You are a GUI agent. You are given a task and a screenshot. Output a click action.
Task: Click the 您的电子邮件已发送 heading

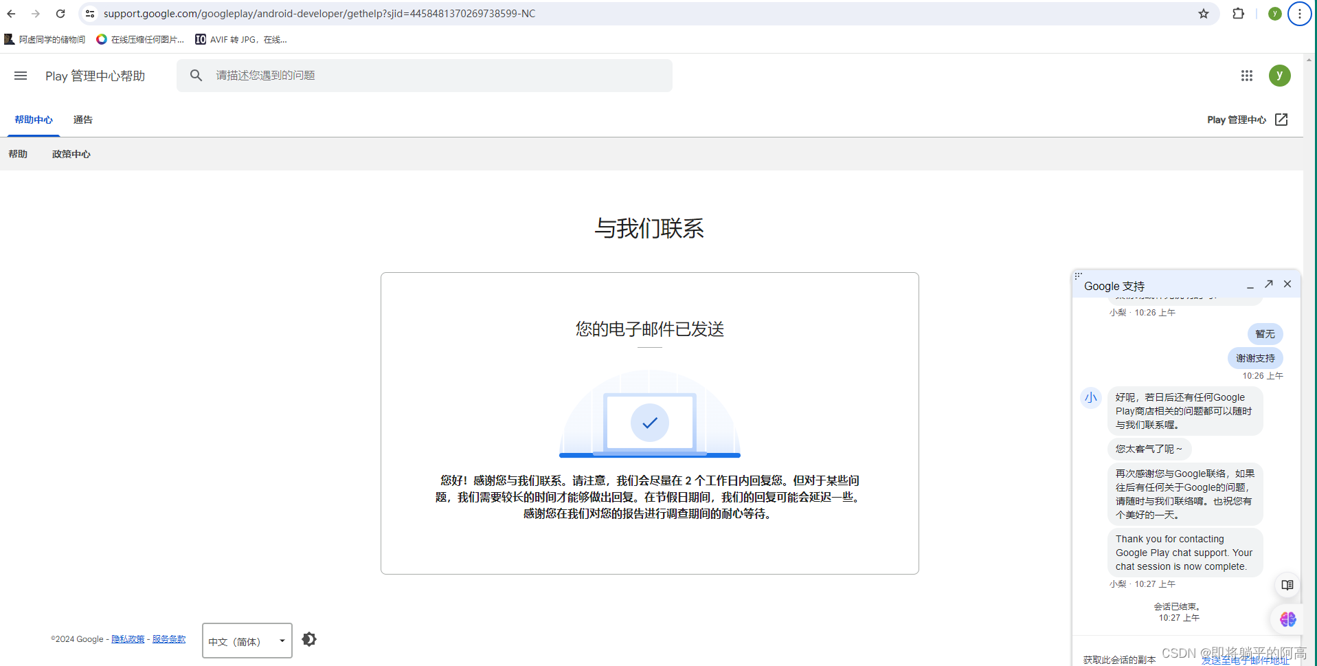click(650, 329)
